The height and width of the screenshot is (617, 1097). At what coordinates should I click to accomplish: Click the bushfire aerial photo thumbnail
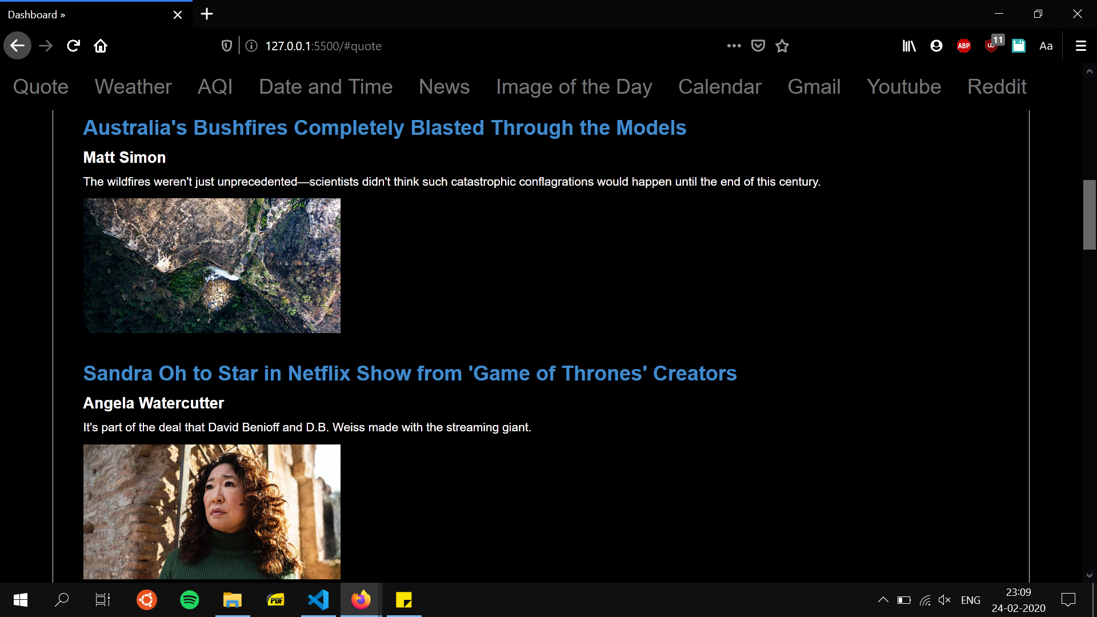(x=212, y=266)
